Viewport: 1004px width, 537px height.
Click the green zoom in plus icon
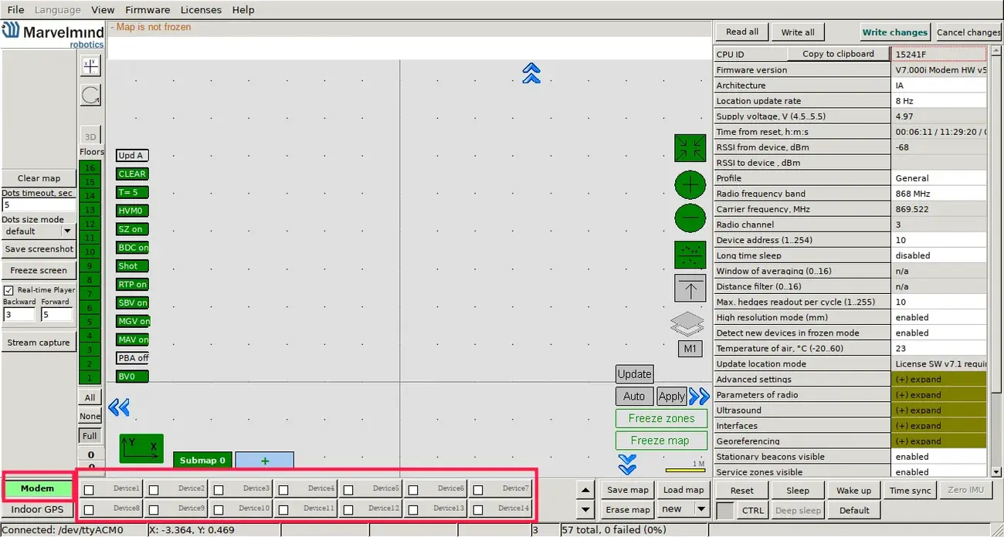click(690, 185)
